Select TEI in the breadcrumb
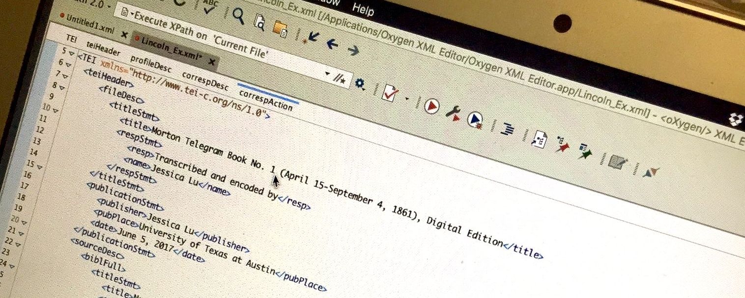This screenshot has height=298, width=745. coord(72,39)
